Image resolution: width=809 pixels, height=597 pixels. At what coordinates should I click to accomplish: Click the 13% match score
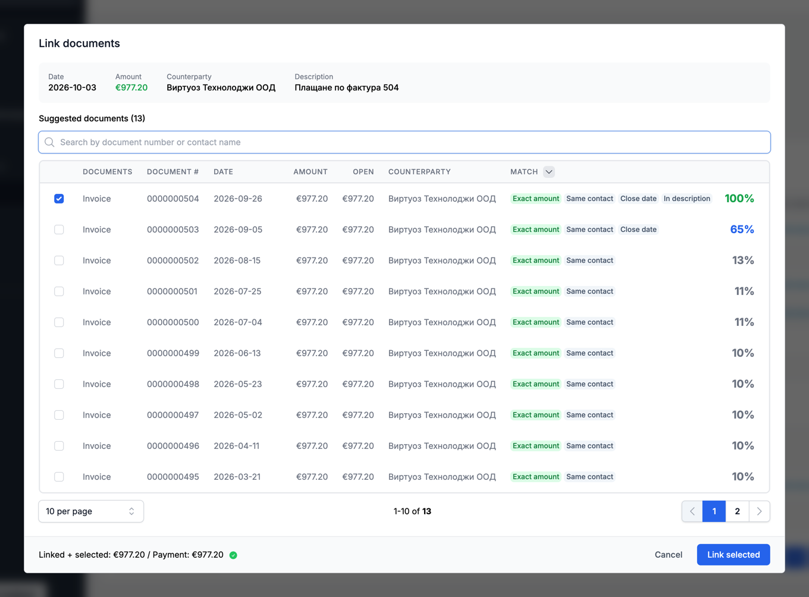[x=743, y=260]
